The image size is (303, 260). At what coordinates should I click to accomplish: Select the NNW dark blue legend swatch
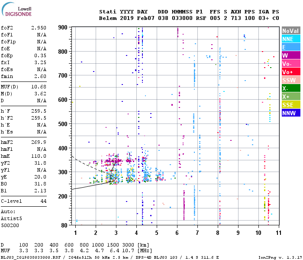(x=291, y=113)
